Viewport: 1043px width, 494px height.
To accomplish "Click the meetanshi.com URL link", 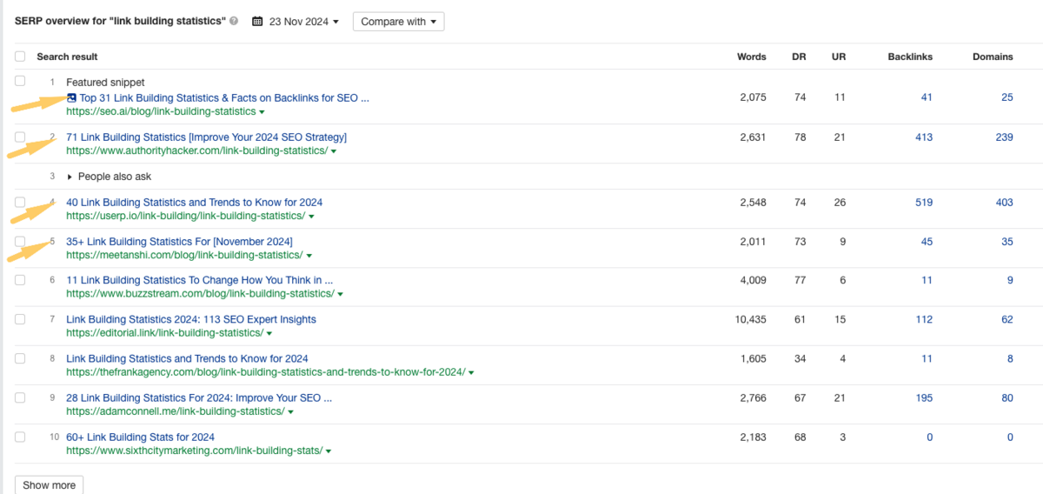I will (184, 255).
